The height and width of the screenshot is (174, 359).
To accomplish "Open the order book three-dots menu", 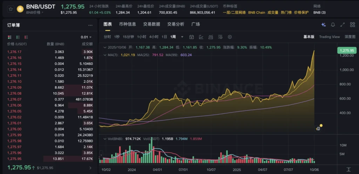I will [x=90, y=25].
